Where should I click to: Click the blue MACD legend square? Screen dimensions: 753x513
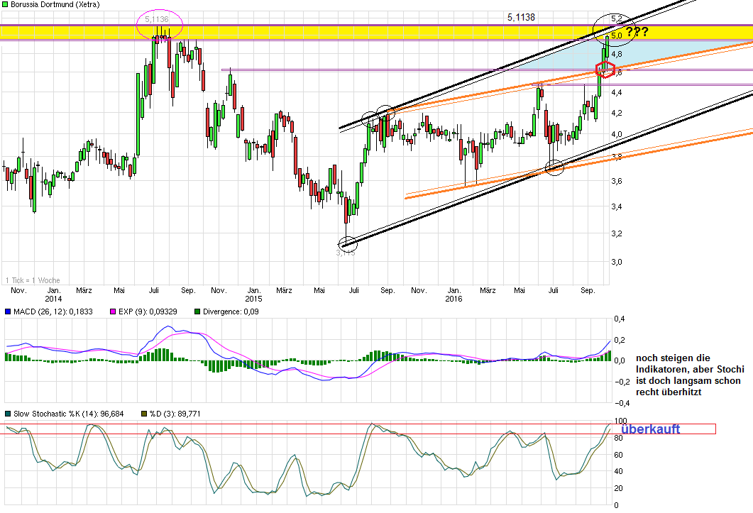(x=8, y=311)
